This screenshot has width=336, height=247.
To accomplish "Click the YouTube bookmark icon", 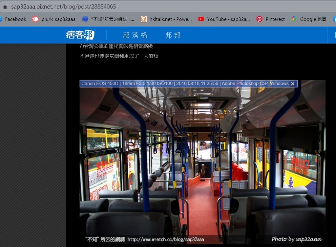I will coord(201,19).
